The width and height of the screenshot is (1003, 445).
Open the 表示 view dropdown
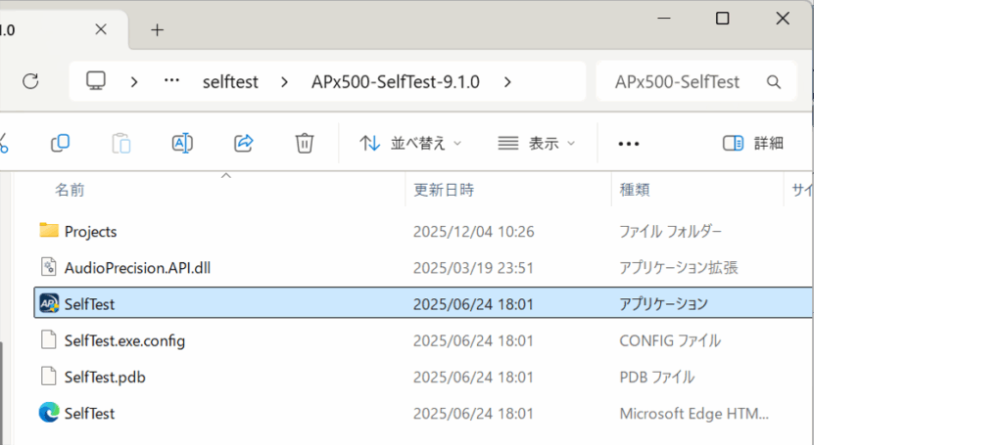coord(537,143)
